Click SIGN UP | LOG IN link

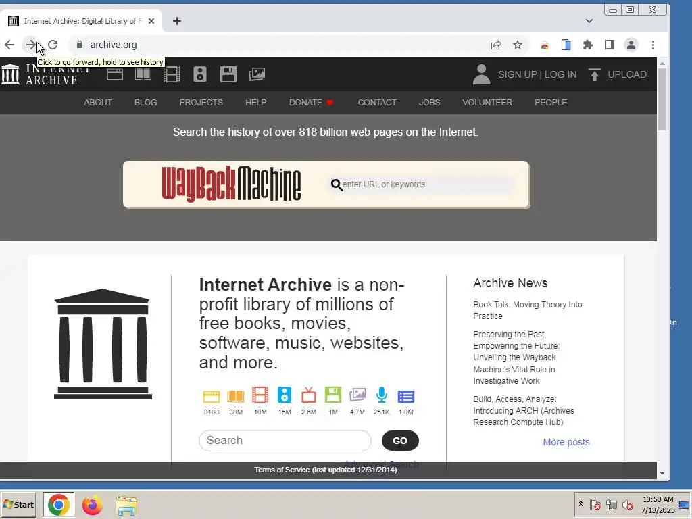click(537, 74)
